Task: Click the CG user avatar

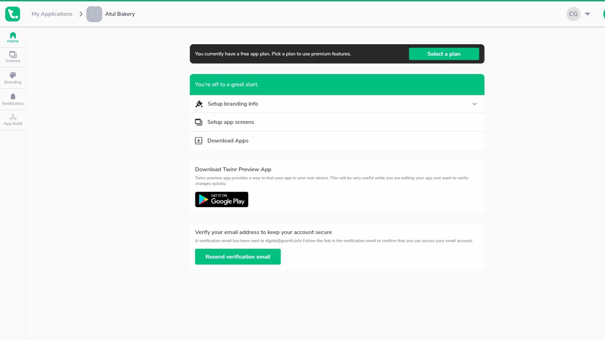Action: tap(573, 14)
